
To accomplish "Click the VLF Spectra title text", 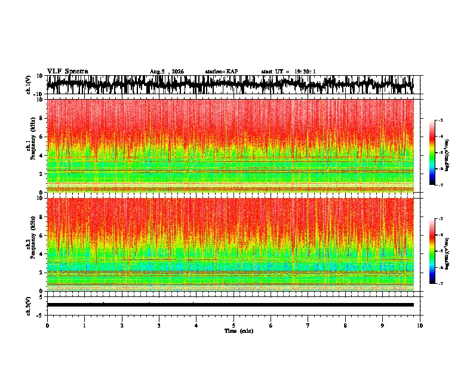I will click(67, 72).
